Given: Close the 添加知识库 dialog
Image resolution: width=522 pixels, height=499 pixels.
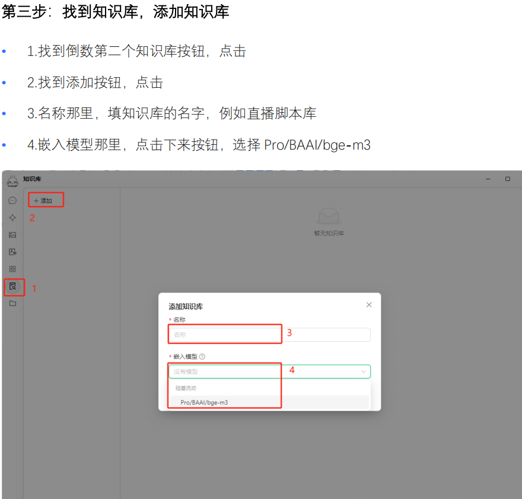Looking at the screenshot, I should [369, 305].
